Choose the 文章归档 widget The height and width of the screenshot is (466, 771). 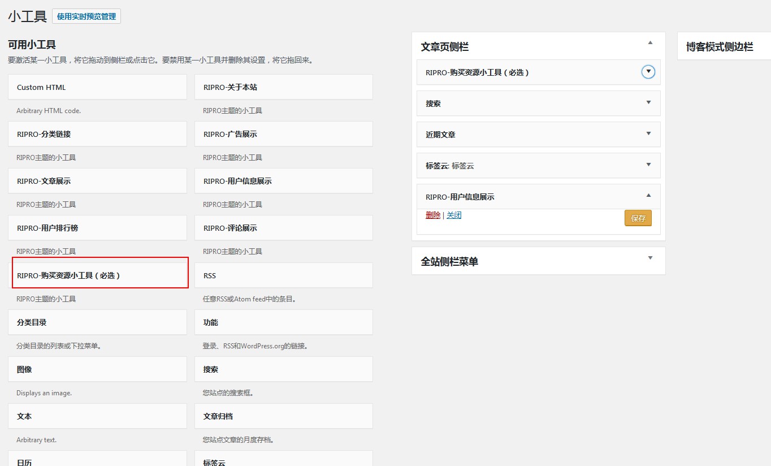284,416
